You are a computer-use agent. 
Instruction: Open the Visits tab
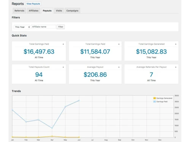[x=59, y=11]
